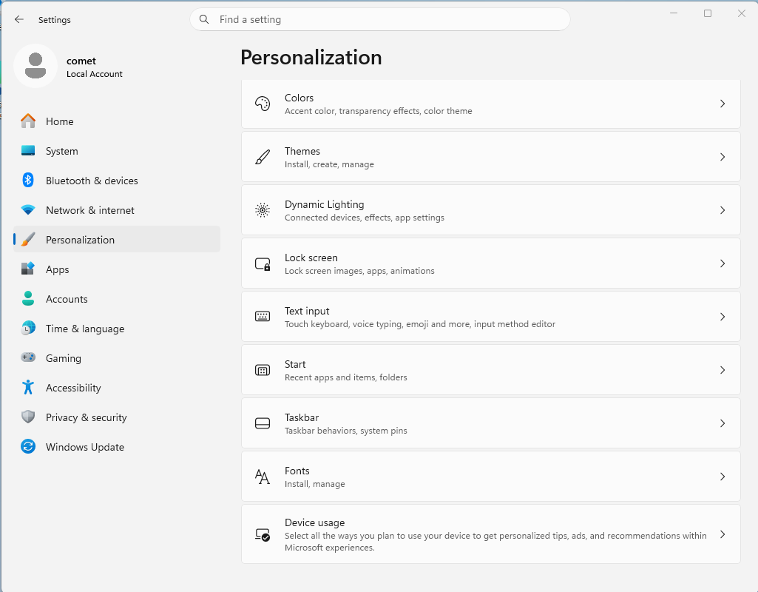
Task: Click the Privacy & security shield icon
Action: pos(28,417)
